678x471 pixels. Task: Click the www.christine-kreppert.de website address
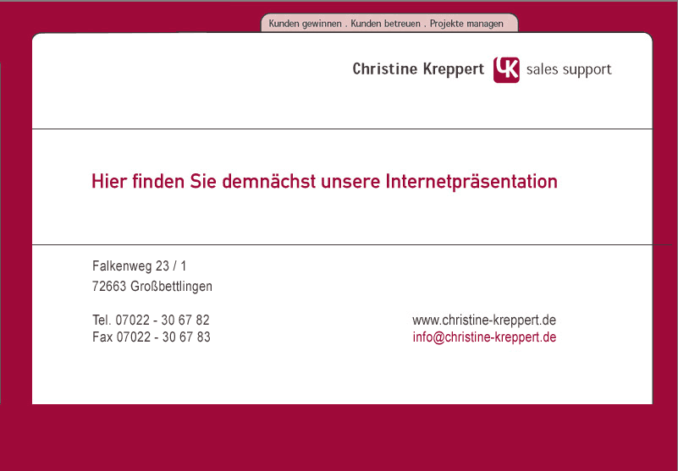point(484,320)
